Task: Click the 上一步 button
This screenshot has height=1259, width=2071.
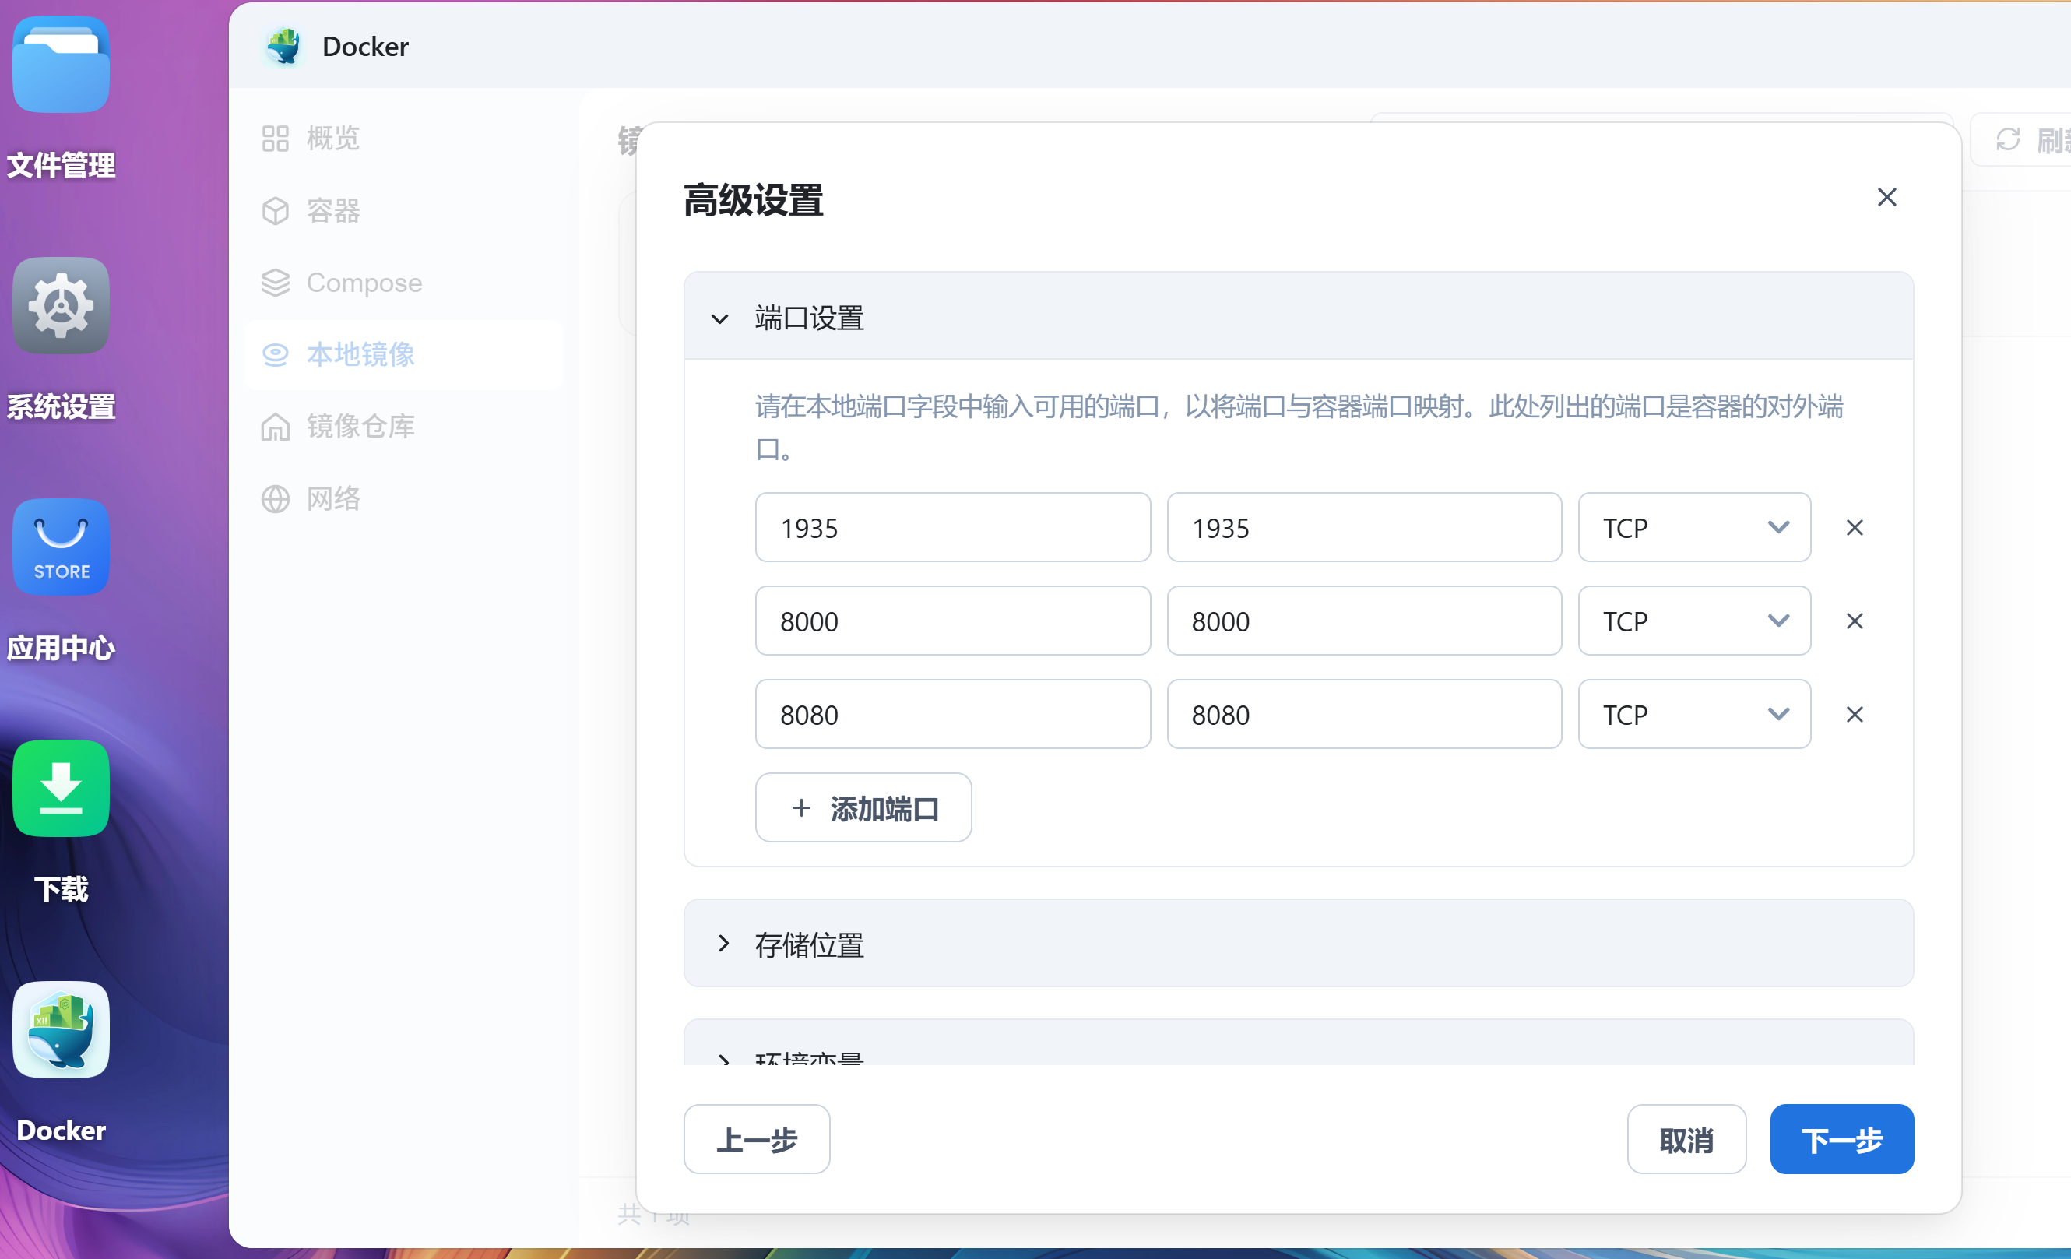Action: tap(756, 1139)
